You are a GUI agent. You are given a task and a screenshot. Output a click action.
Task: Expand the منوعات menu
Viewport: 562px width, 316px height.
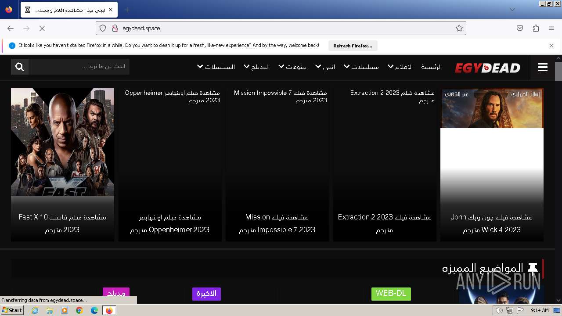292,67
